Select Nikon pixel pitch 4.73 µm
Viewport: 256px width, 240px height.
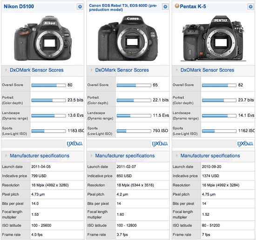point(38,194)
